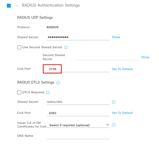The image size is (159, 146).
Task: Enable Use Second Shared Secret checkbox
Action: (19, 47)
